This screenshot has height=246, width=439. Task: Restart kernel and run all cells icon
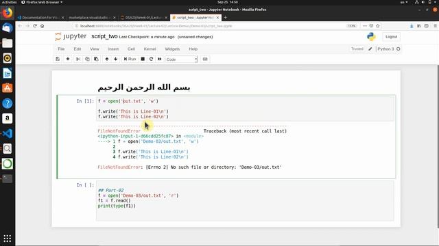[160, 59]
